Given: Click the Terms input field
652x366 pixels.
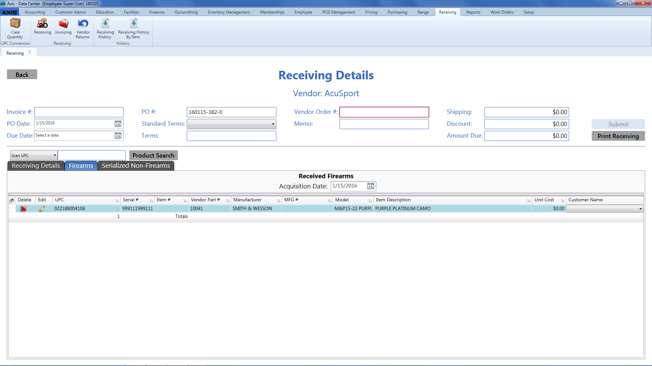Looking at the screenshot, I should [232, 136].
